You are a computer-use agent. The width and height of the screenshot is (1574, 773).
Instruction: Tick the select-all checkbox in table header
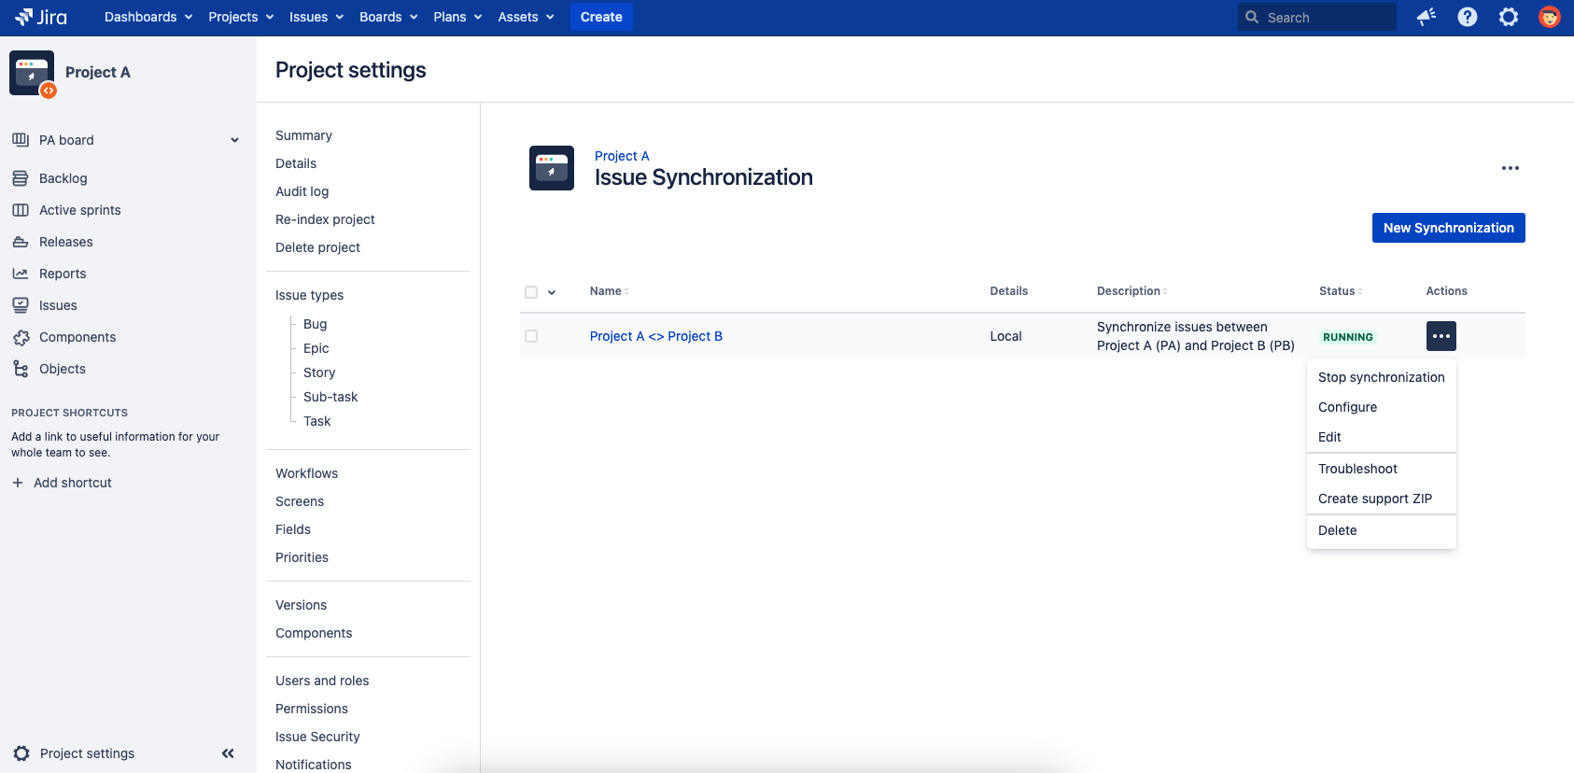[531, 292]
